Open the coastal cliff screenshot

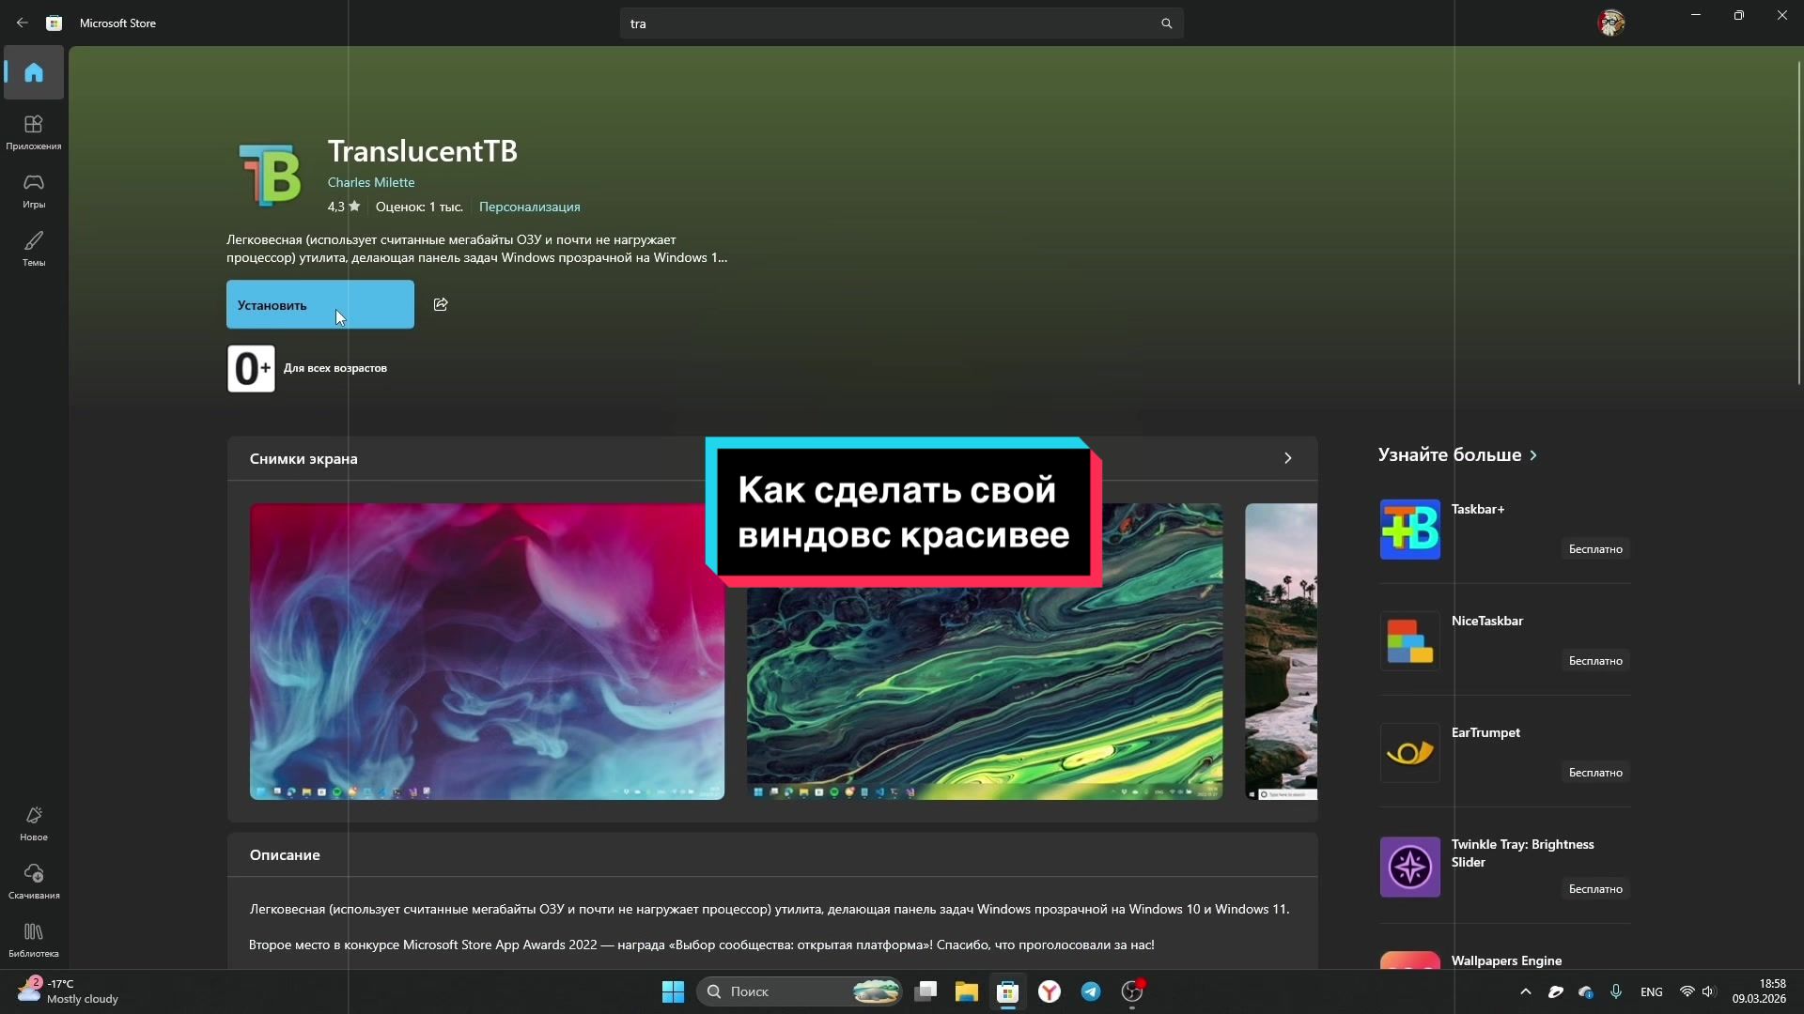pos(1281,652)
